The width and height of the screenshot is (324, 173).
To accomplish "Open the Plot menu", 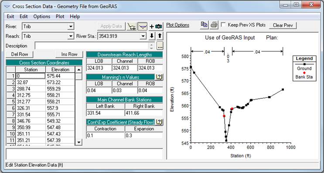I will 60,17.
